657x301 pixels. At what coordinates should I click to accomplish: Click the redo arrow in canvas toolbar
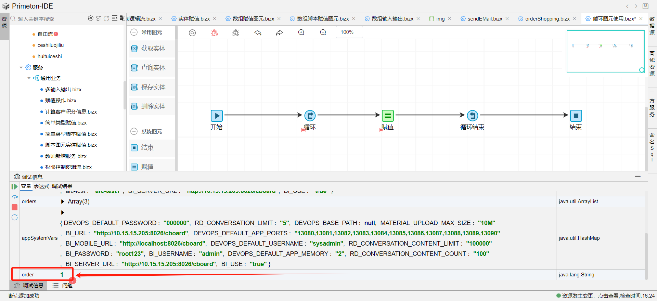click(280, 33)
